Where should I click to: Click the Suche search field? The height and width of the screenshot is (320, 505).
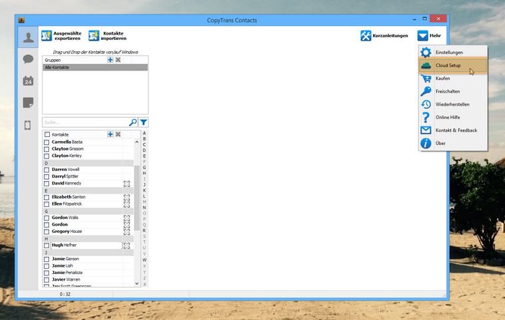click(x=85, y=122)
